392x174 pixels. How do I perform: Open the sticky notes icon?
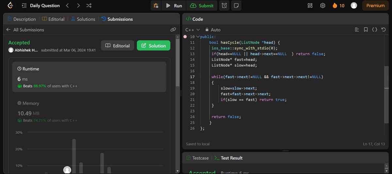pyautogui.click(x=237, y=6)
